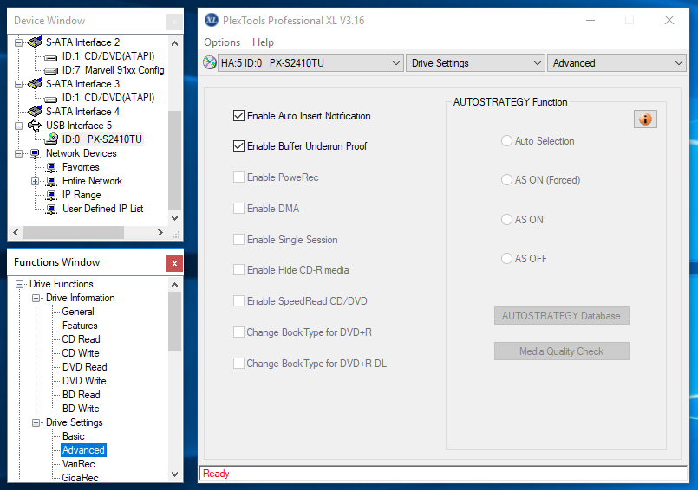Screen dimensions: 698x490
Task: Click the disc icon next to drive selector
Action: 209,62
